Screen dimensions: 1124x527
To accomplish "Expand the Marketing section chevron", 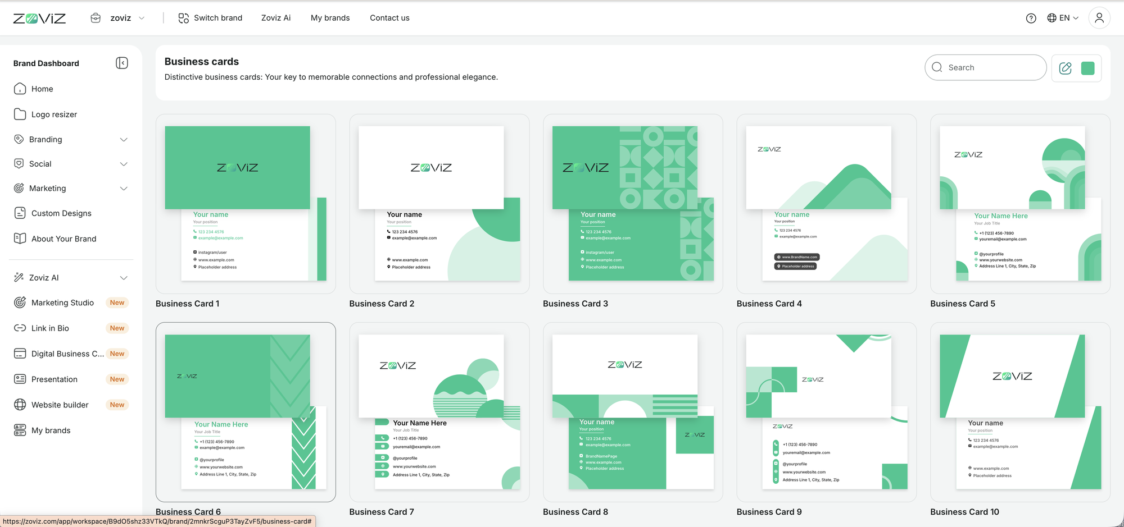I will click(x=124, y=189).
